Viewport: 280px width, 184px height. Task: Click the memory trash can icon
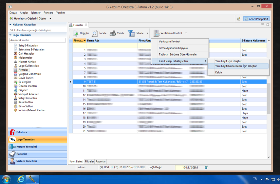[206, 167]
